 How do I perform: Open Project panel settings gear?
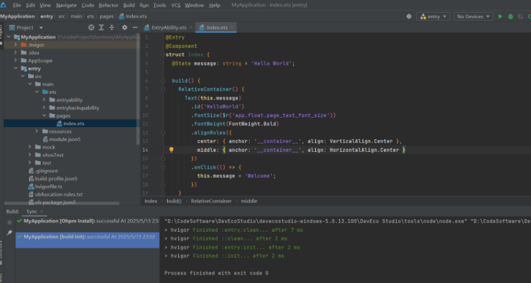click(x=124, y=27)
